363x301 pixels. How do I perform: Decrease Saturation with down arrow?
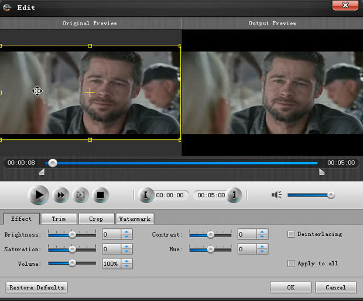pyautogui.click(x=126, y=251)
